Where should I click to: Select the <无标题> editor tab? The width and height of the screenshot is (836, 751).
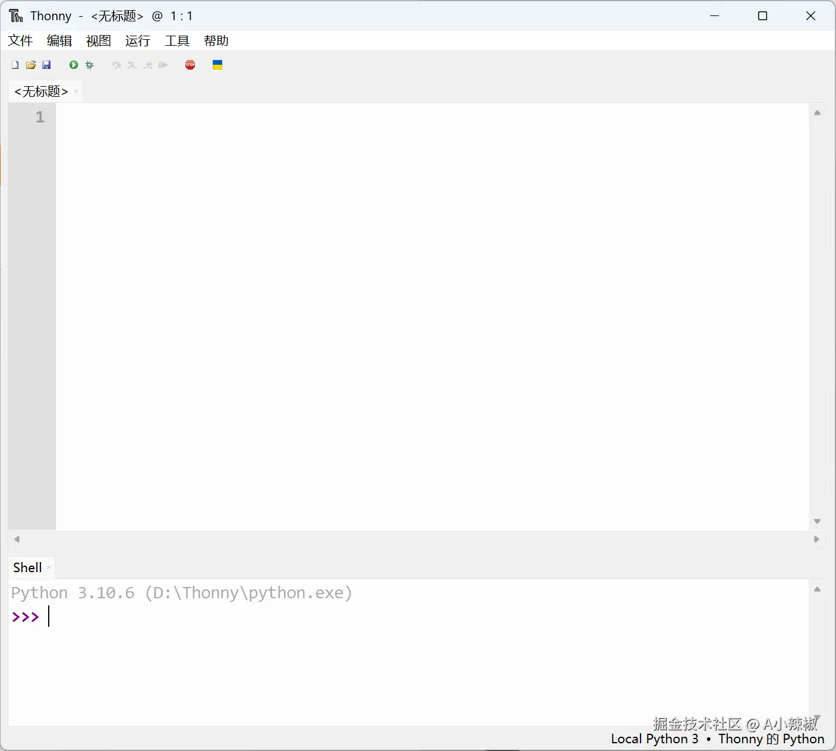click(x=41, y=91)
